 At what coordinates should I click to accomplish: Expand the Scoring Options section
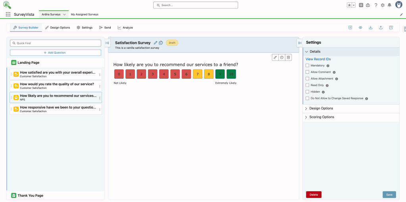(321, 117)
